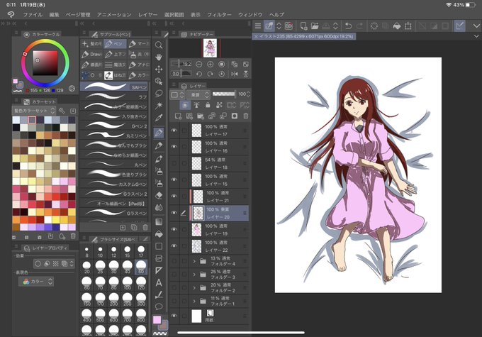Select the Balloon speech-bubble tool
The height and width of the screenshot is (337, 482).
(159, 306)
